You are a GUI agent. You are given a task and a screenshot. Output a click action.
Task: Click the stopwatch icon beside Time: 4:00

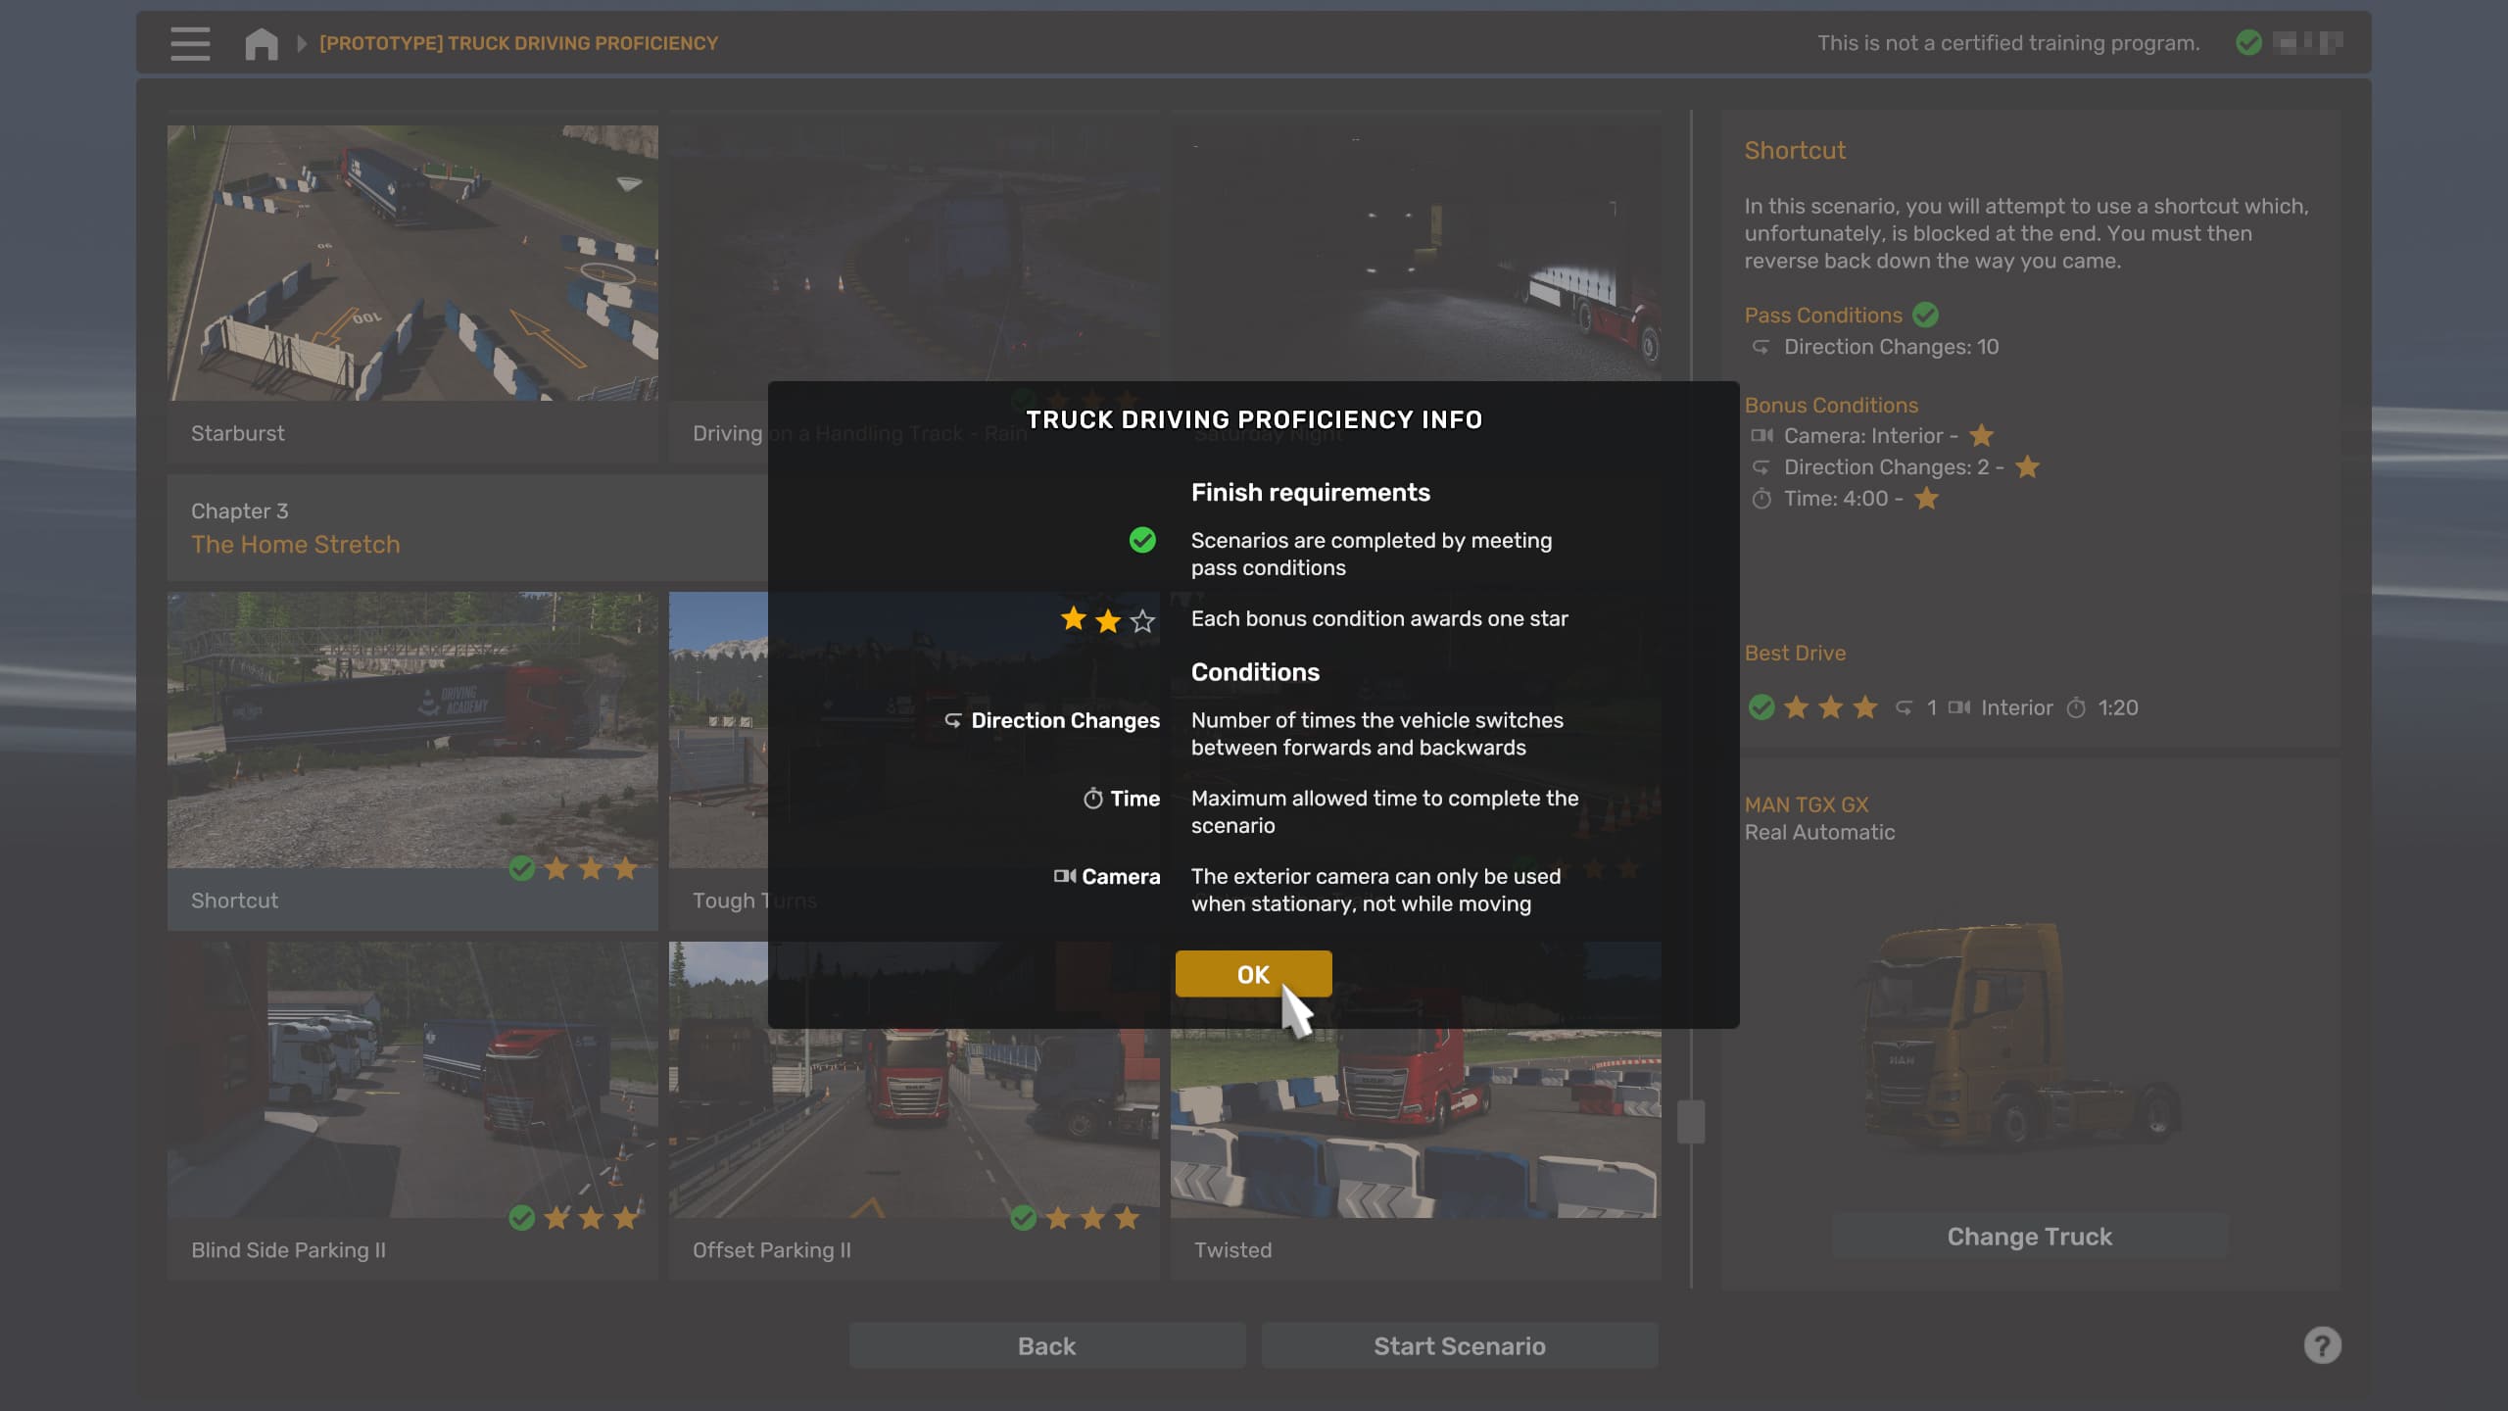[x=1761, y=499]
